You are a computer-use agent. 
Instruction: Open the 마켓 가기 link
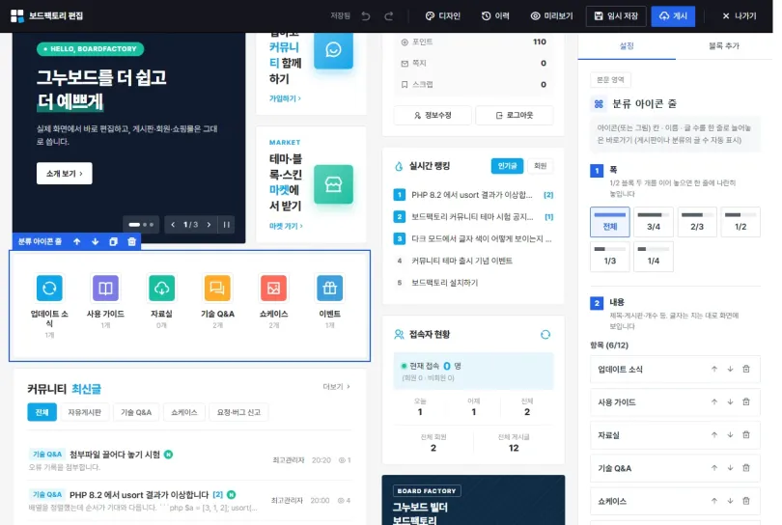click(286, 227)
